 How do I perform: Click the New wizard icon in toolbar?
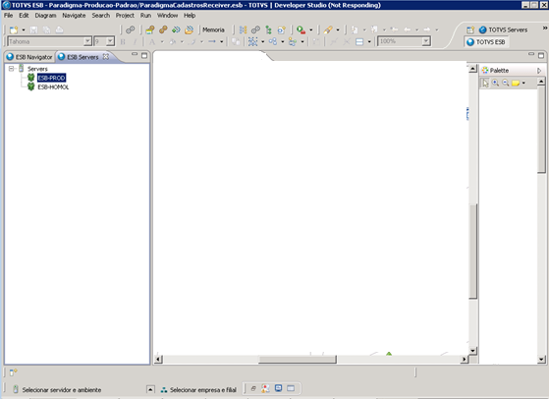pos(14,30)
